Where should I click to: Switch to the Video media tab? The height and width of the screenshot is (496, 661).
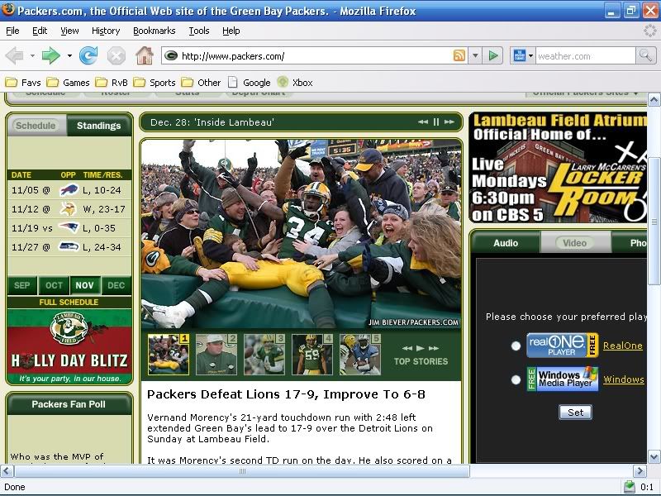[575, 242]
